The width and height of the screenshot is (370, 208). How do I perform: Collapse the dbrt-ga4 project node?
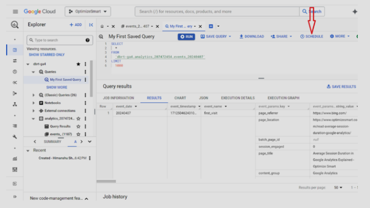tap(28, 64)
